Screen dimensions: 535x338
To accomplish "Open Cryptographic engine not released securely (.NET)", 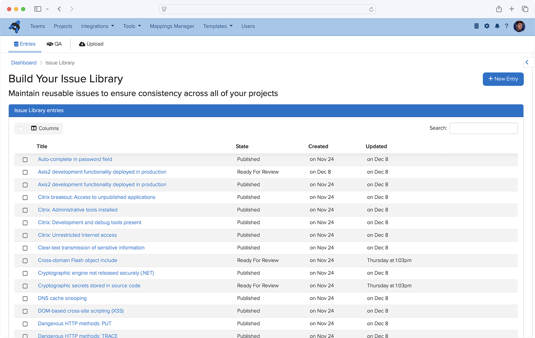I will 96,273.
